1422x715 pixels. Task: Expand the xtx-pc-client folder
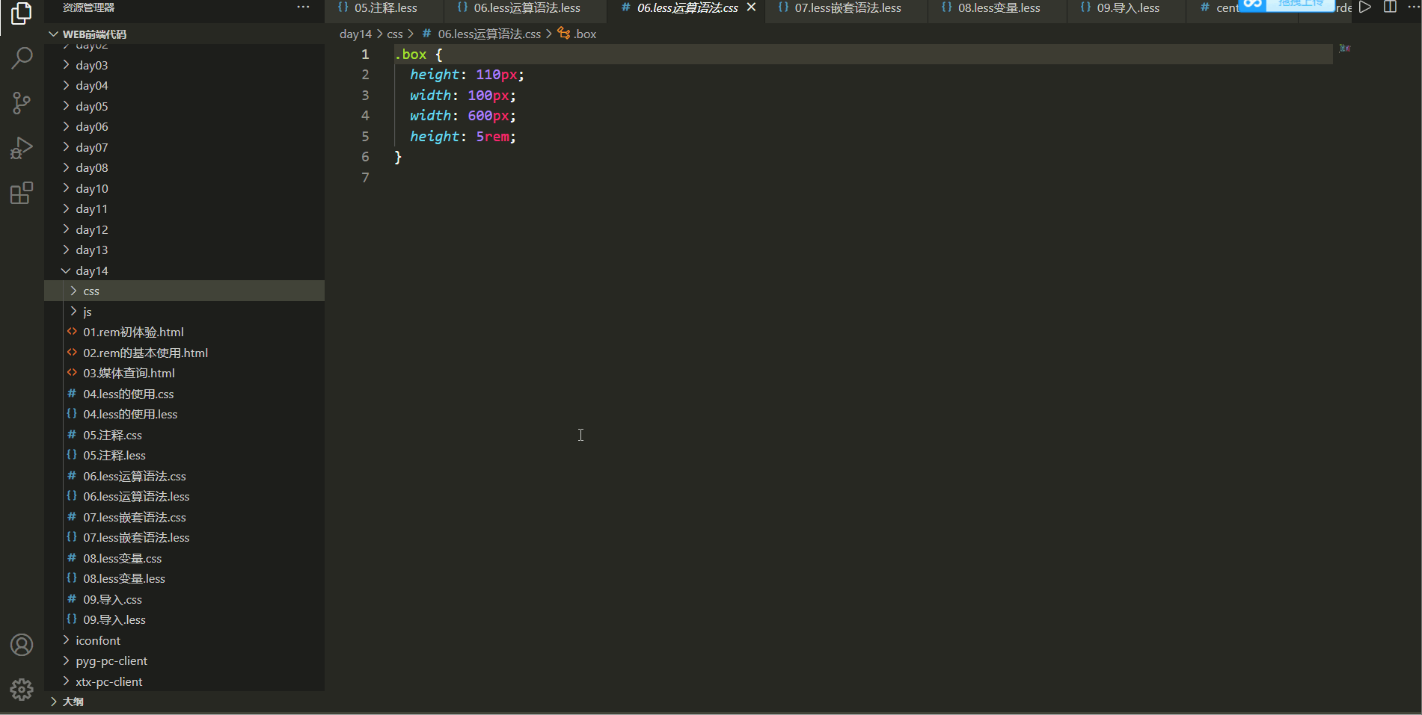click(x=184, y=681)
